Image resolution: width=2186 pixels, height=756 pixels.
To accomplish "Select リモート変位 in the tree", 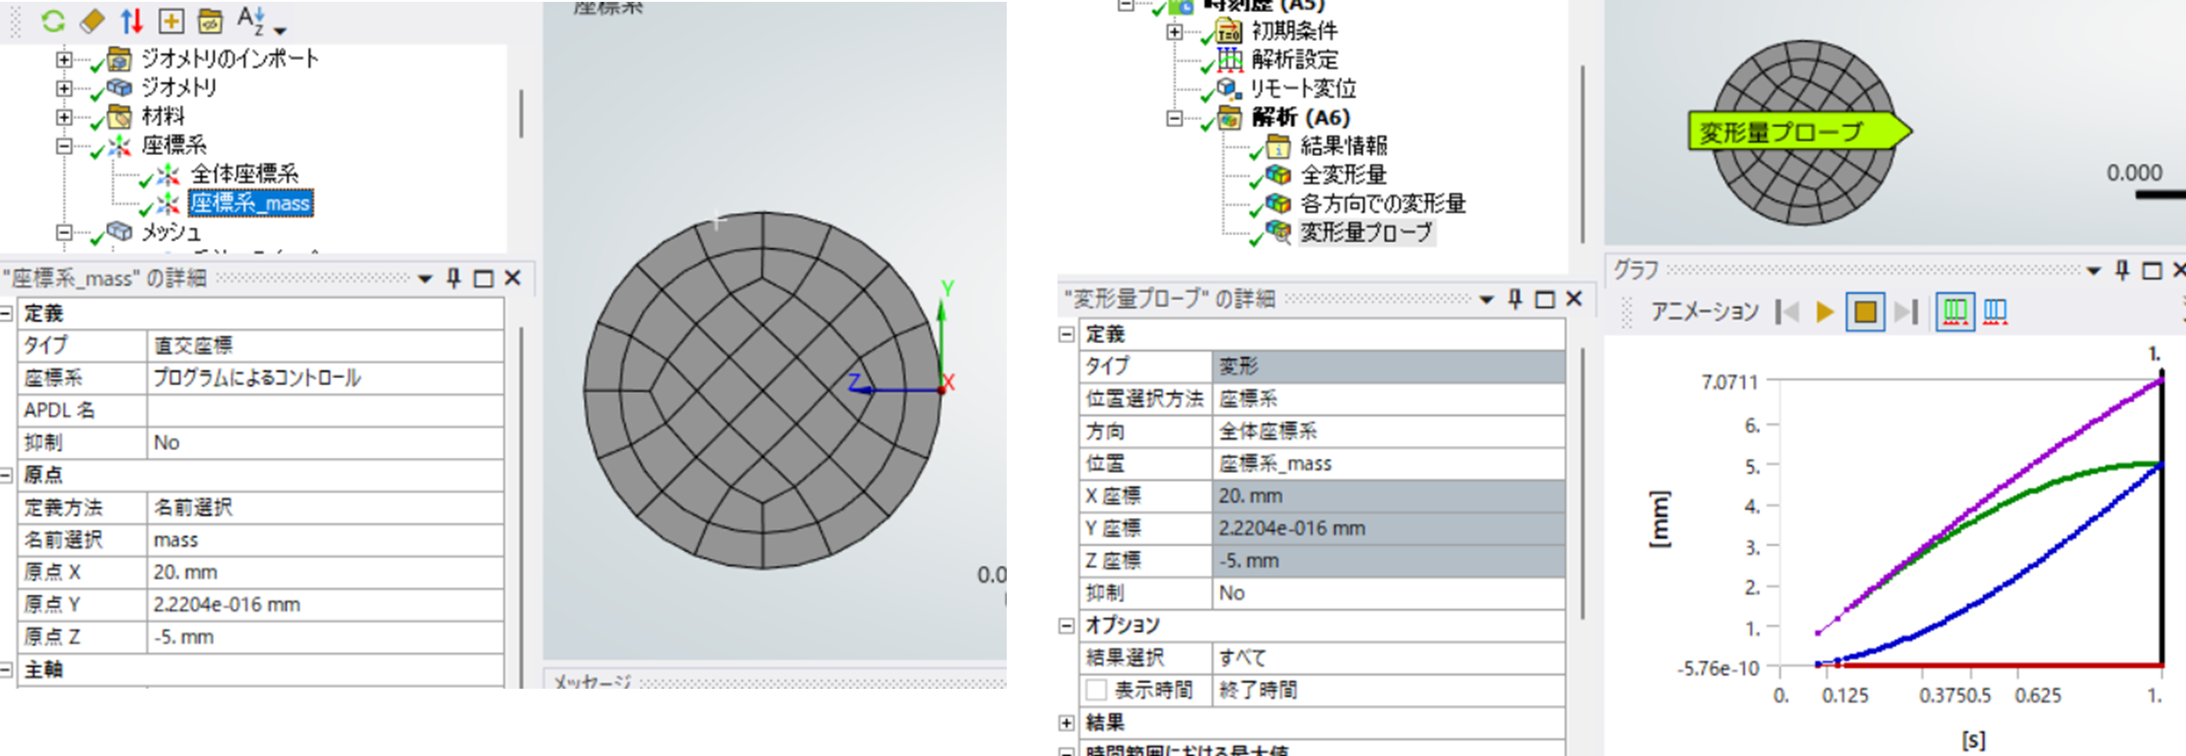I will (1303, 89).
